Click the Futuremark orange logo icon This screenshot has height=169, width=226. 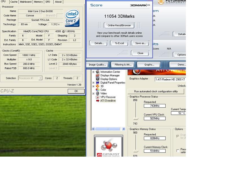[x=161, y=2]
